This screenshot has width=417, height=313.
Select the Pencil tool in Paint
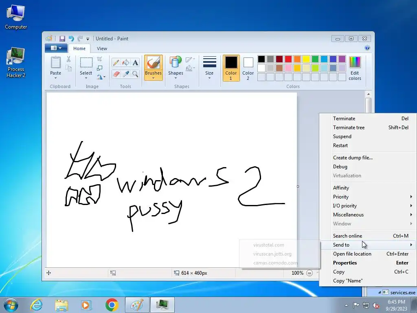(116, 62)
